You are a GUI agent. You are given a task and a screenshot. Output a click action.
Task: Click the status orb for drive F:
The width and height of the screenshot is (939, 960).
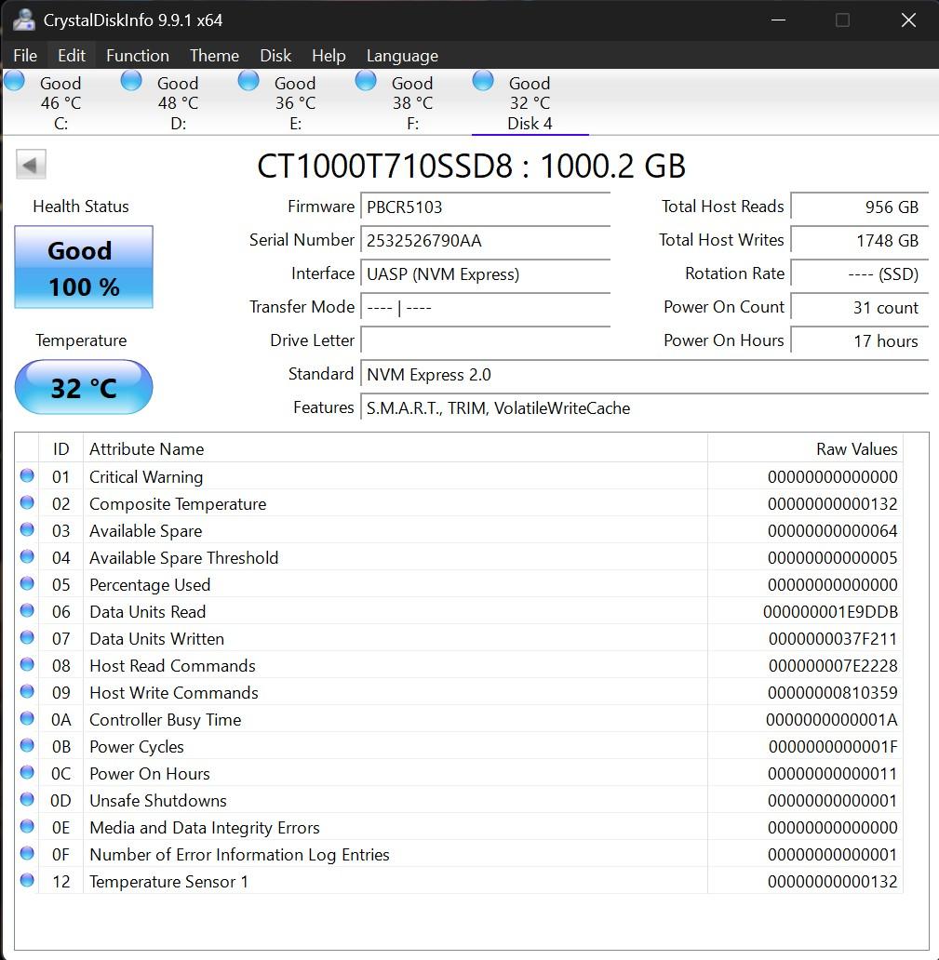(x=366, y=80)
